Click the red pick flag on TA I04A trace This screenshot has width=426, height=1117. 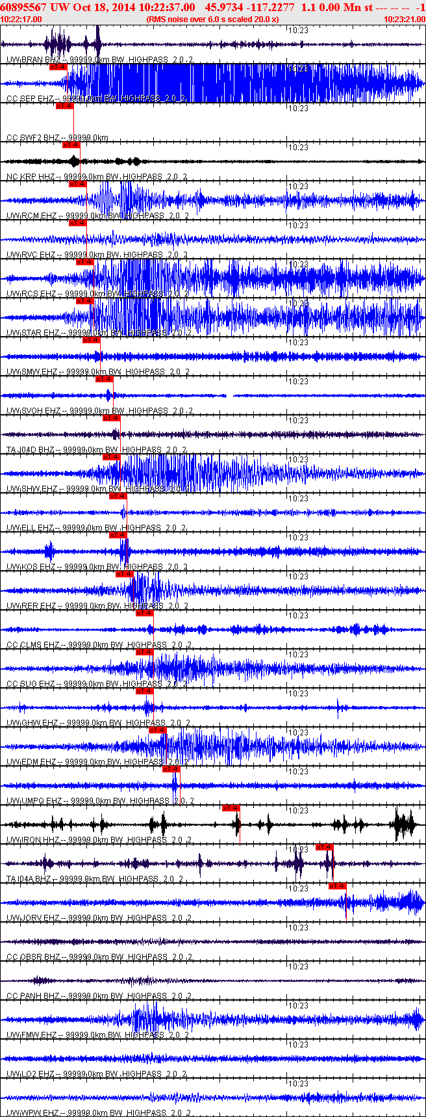(325, 847)
